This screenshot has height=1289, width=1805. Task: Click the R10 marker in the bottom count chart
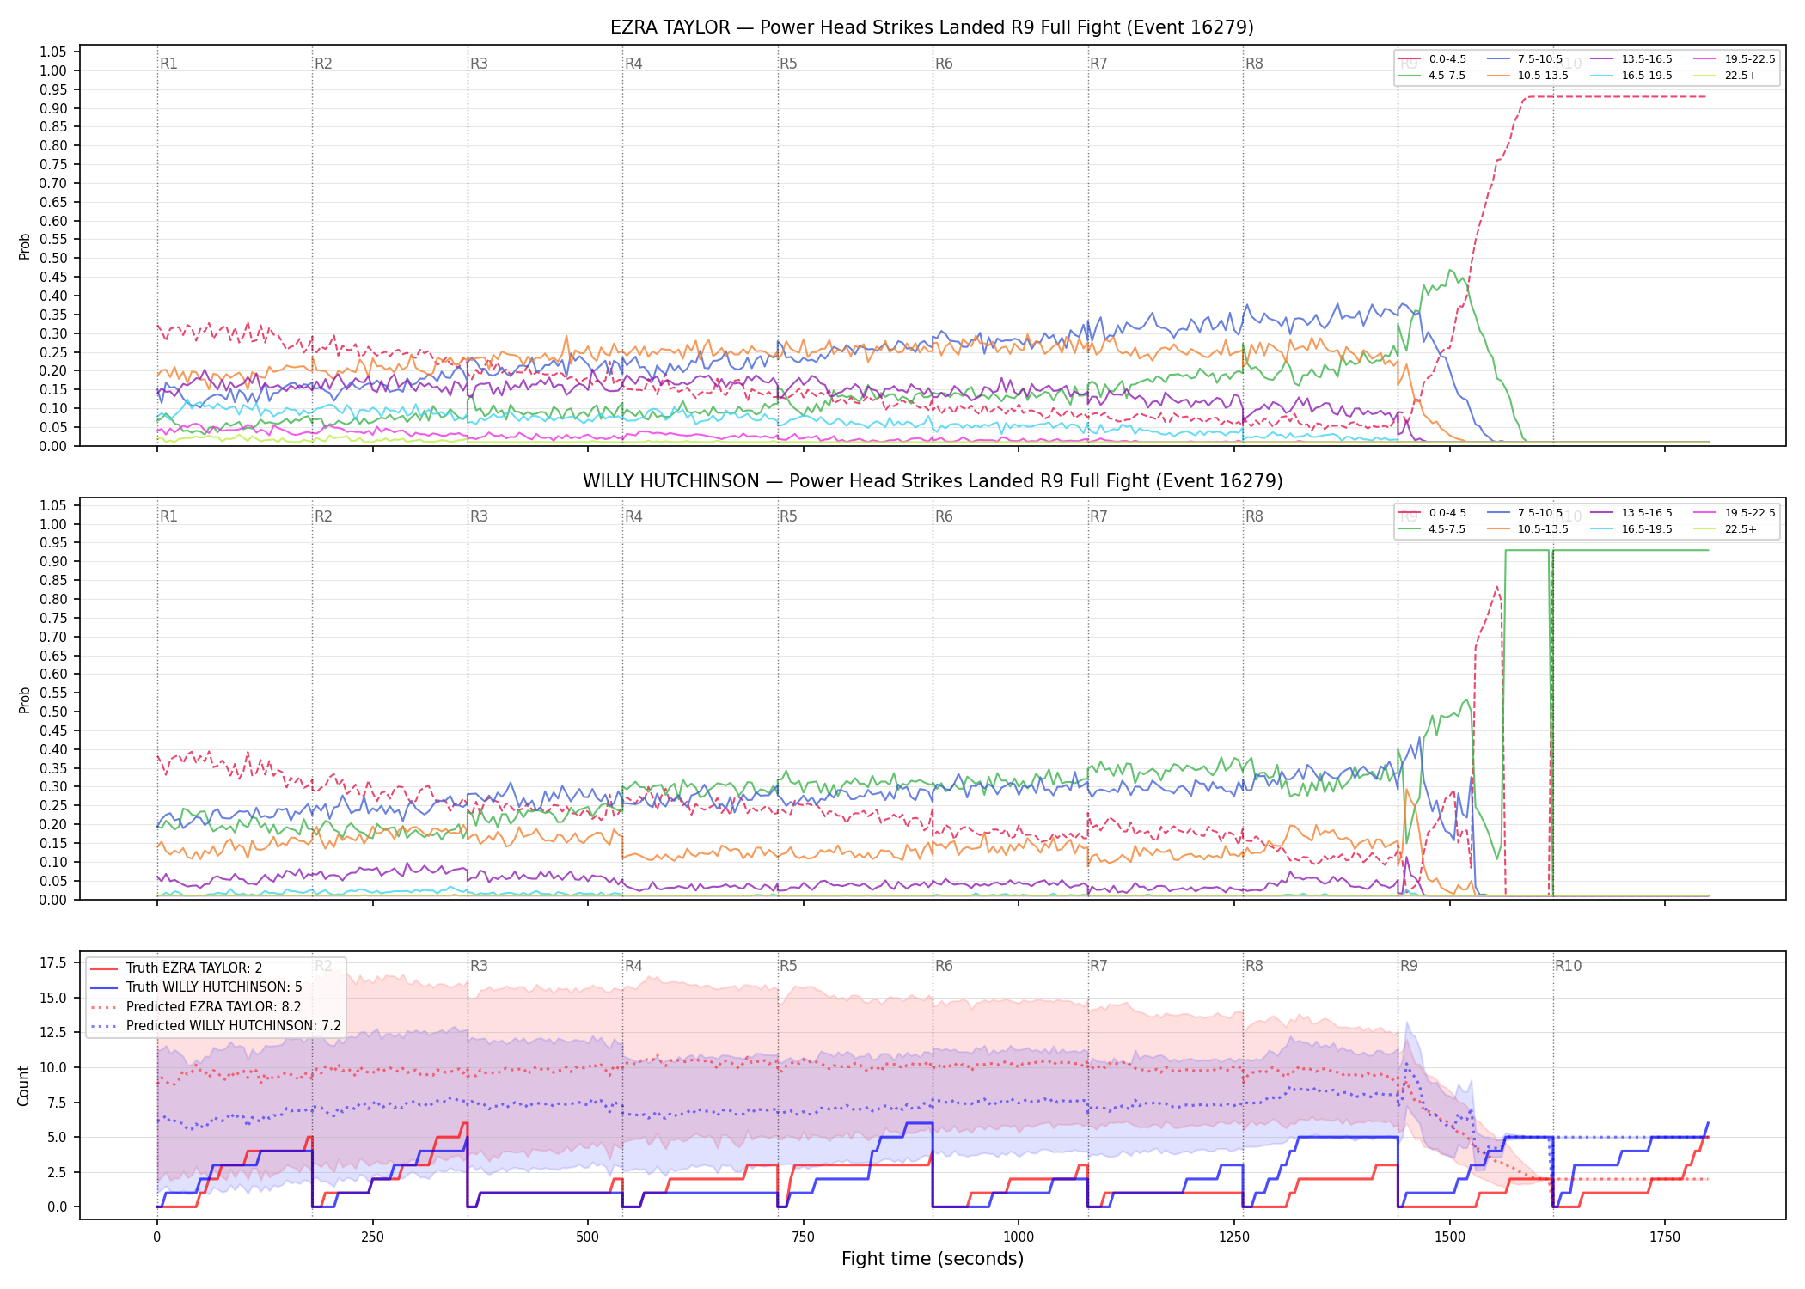pos(1568,966)
